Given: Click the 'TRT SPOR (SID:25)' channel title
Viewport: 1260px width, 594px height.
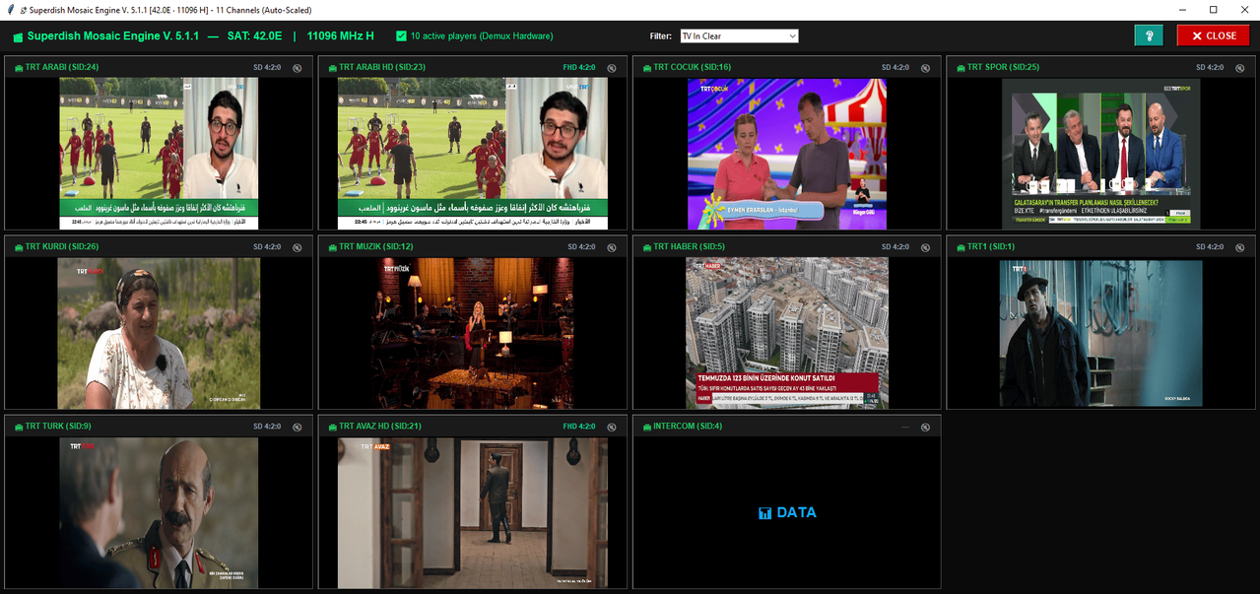Looking at the screenshot, I should click(x=1003, y=68).
